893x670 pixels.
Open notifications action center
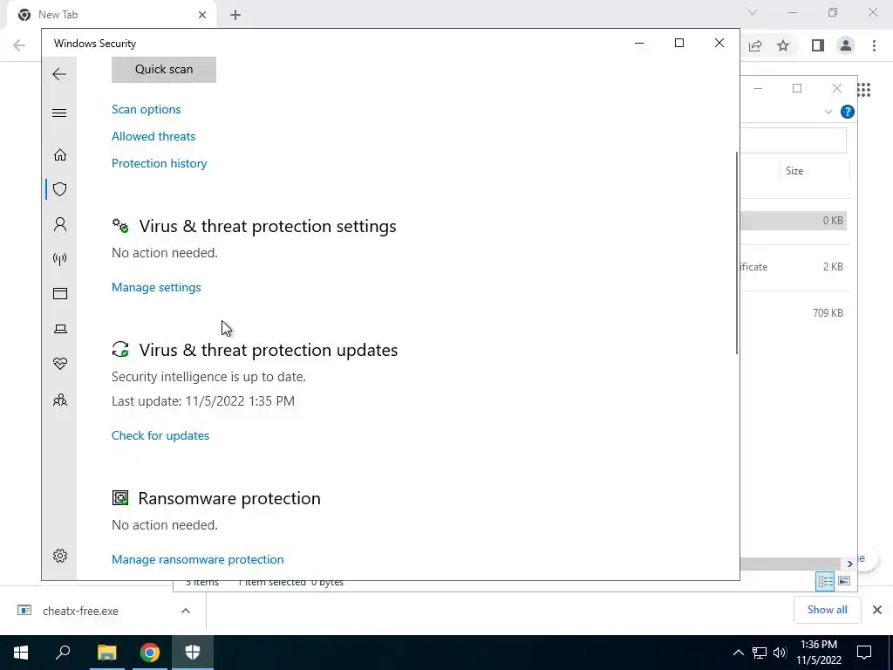[x=864, y=653]
